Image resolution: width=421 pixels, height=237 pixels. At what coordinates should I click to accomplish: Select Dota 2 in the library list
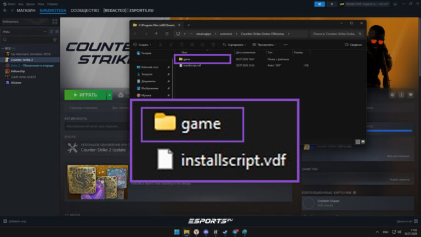30,66
